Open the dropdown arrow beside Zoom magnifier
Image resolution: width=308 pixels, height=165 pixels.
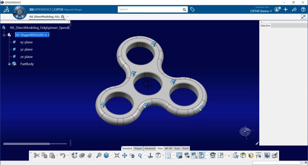click(x=145, y=156)
